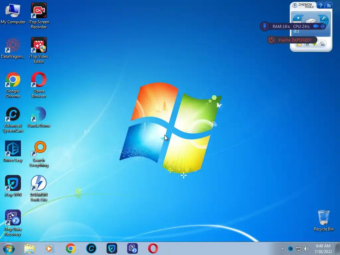340x255 pixels.
Task: Show hidden tray icons arrow
Action: point(282,249)
